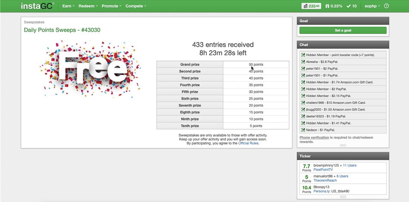Click the Fourth prize row label
The width and height of the screenshot is (409, 202).
[x=189, y=85]
